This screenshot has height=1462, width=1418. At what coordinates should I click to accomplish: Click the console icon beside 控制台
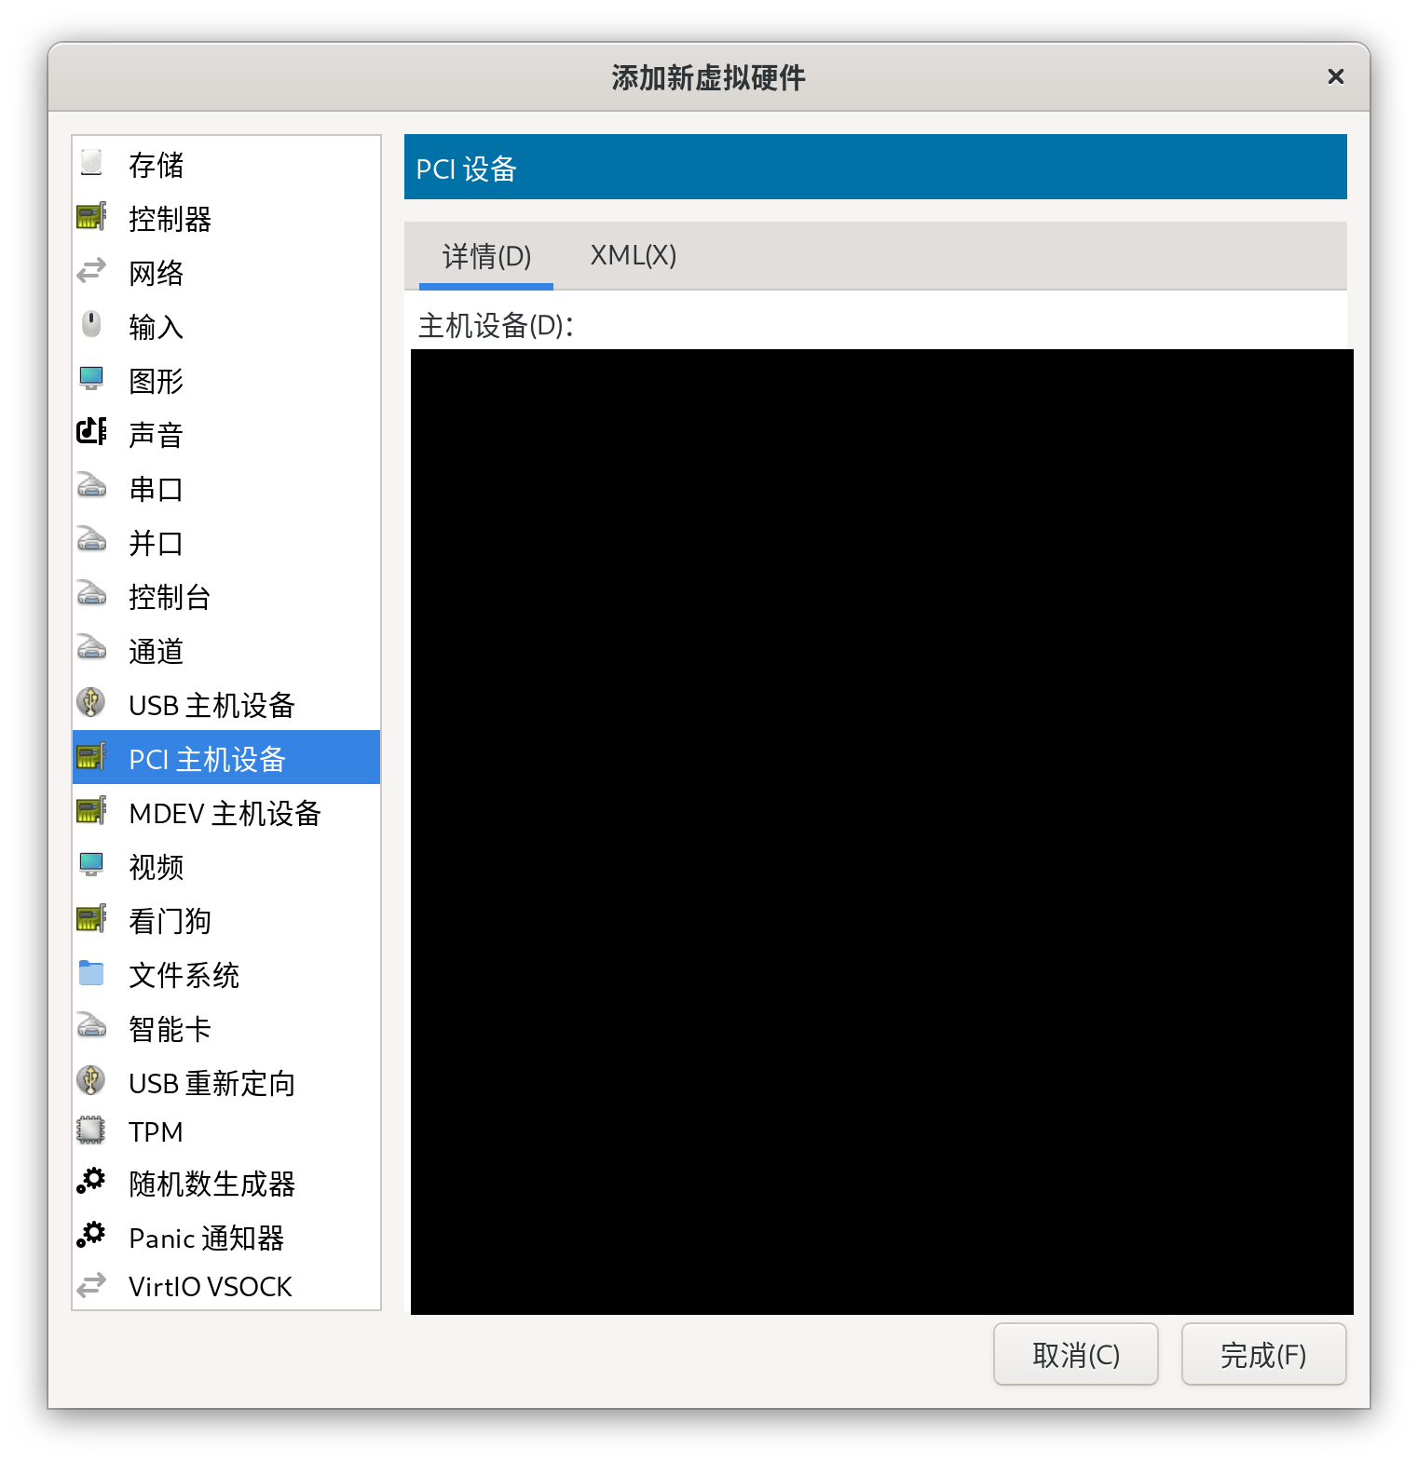tap(91, 593)
